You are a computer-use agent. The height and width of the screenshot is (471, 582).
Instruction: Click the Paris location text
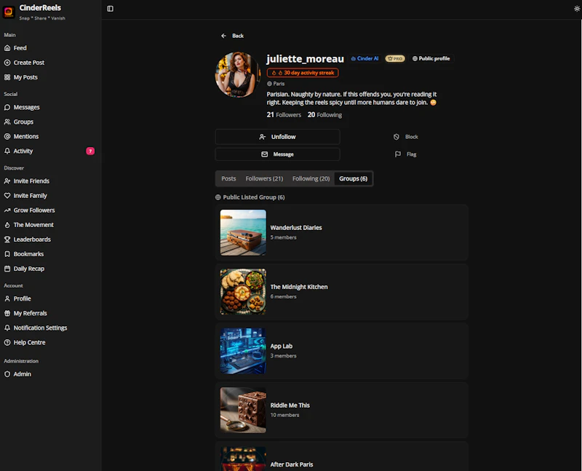click(279, 84)
